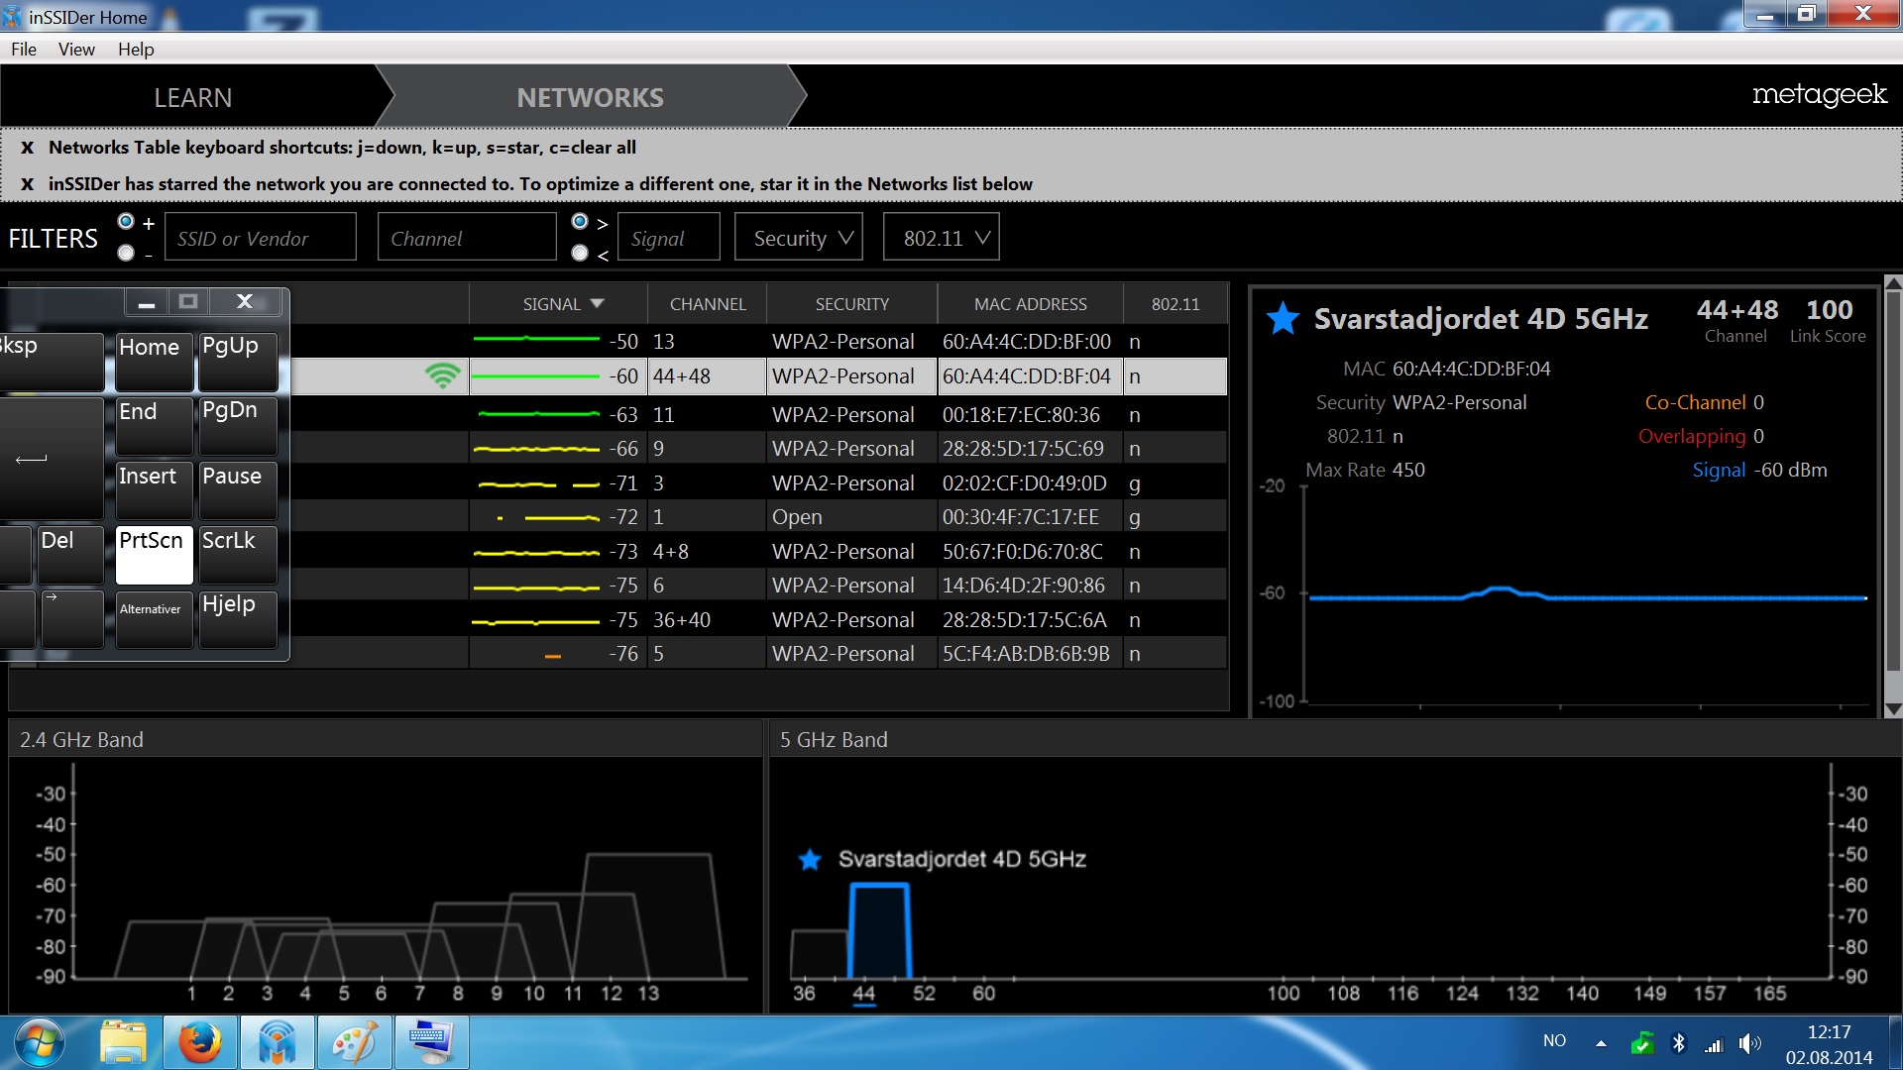Click the Alternativer key on the on-screen keyboard
This screenshot has width=1903, height=1070.
(x=154, y=619)
